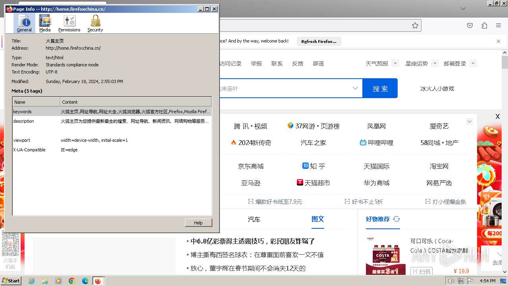The height and width of the screenshot is (286, 508).
Task: Open the 58同城·地产 link
Action: coord(439,143)
